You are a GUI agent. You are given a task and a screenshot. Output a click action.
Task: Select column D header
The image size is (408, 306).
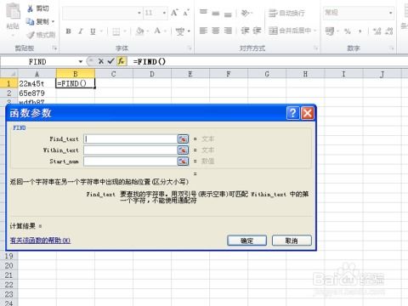tap(152, 74)
